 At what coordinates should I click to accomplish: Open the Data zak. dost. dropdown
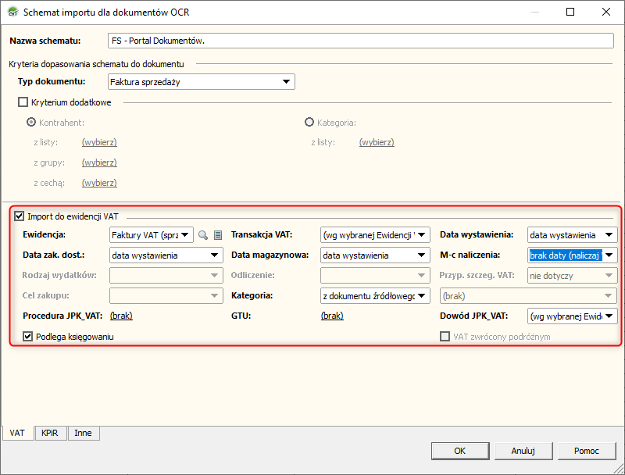[x=166, y=255]
